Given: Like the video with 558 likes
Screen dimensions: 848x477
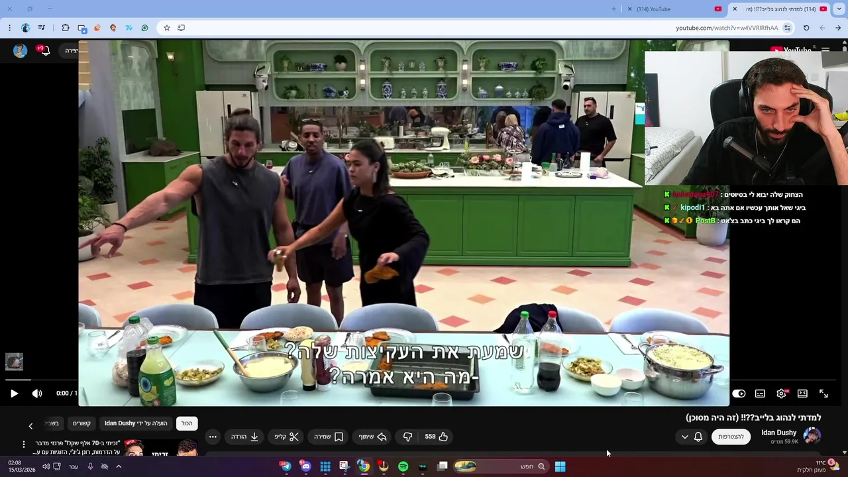Looking at the screenshot, I should pos(437,437).
